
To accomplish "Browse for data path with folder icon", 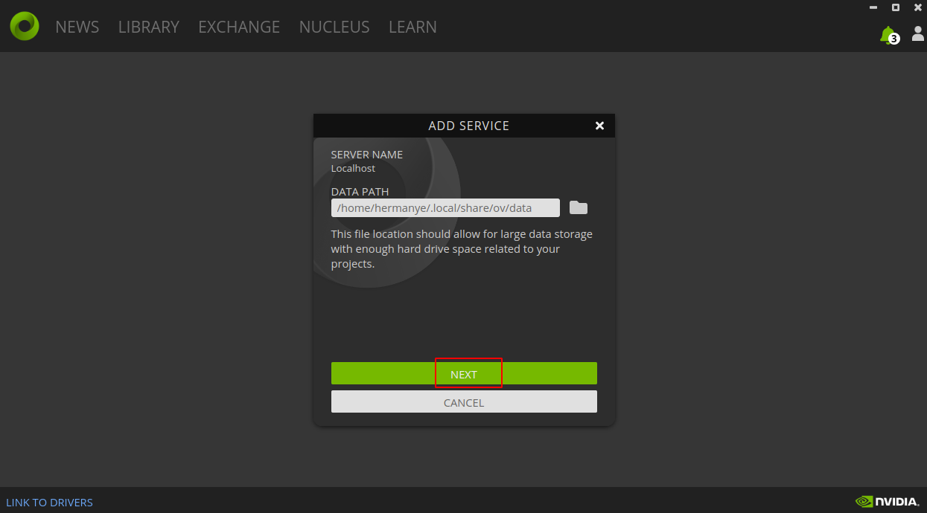I will (x=579, y=207).
